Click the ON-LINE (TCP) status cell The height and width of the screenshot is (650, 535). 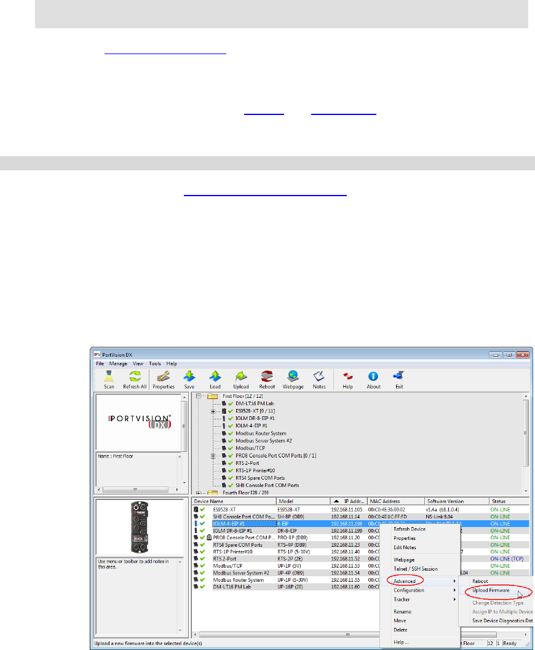point(507,559)
